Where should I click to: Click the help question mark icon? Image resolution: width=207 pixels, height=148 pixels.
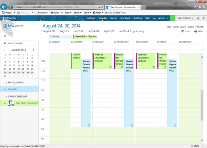pos(203,18)
